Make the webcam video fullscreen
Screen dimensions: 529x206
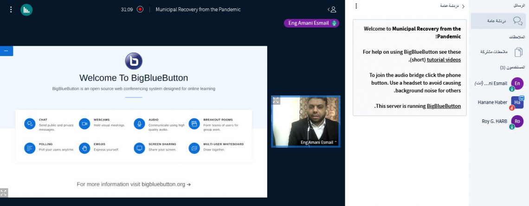coord(276,100)
